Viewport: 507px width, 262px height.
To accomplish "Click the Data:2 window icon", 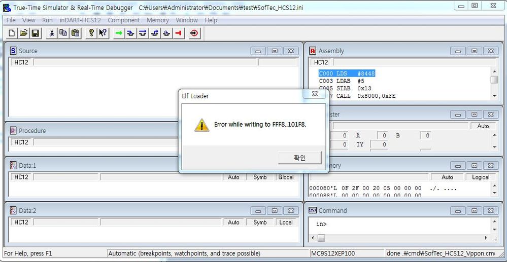I will click(x=13, y=211).
